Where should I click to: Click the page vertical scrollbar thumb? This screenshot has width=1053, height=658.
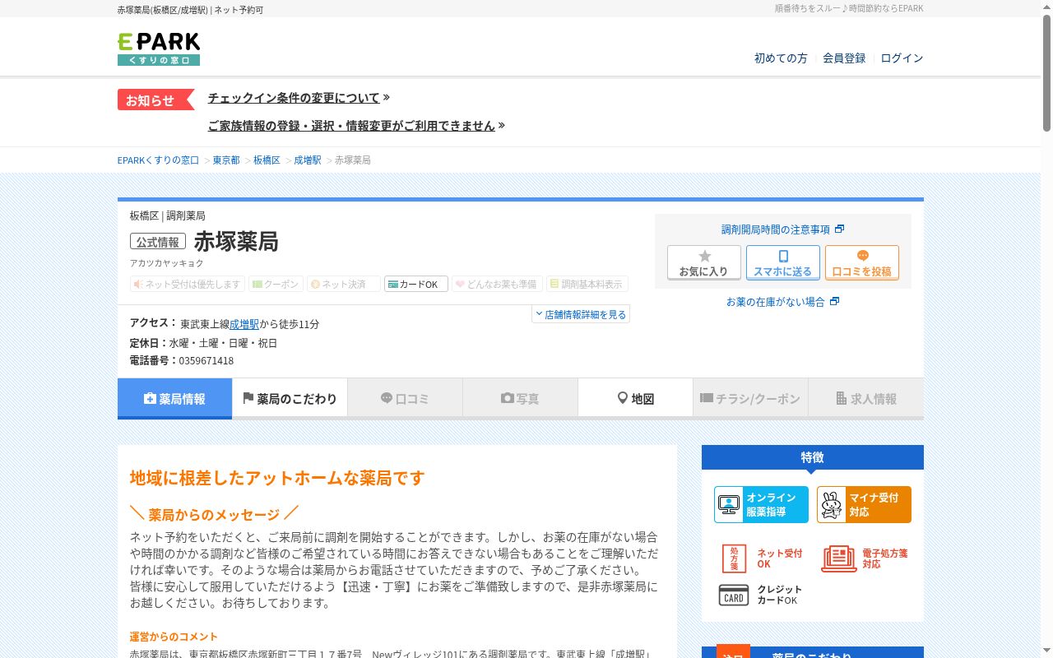point(1046,72)
